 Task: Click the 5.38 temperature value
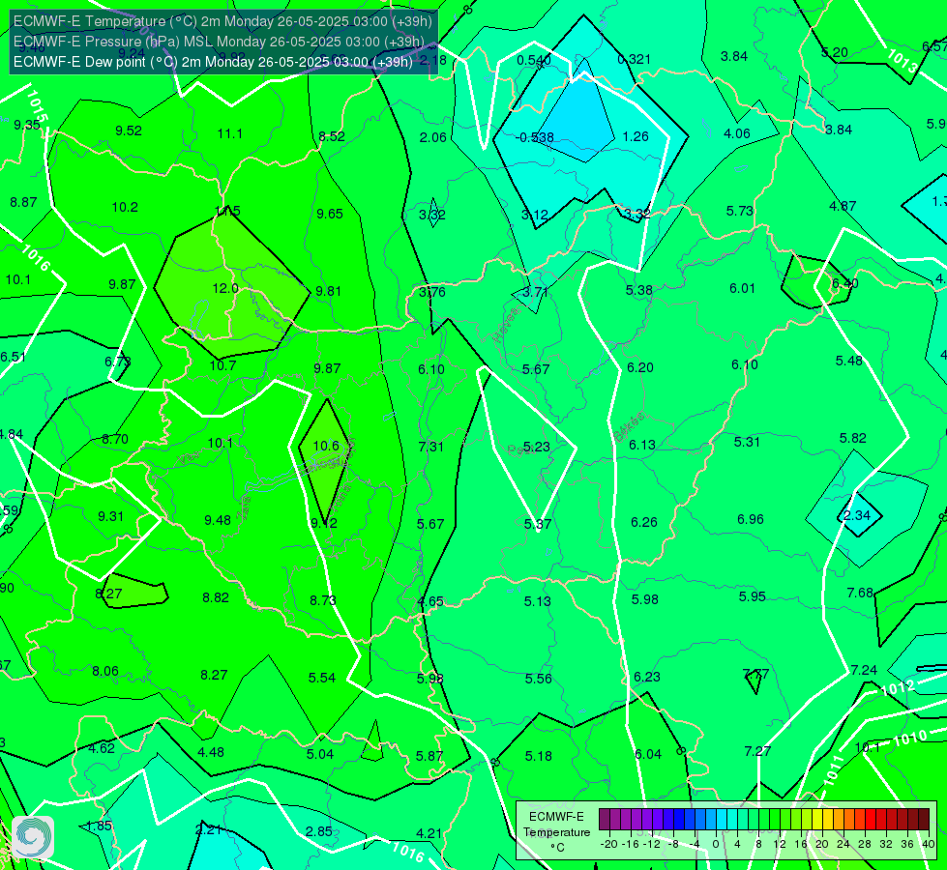(x=639, y=290)
